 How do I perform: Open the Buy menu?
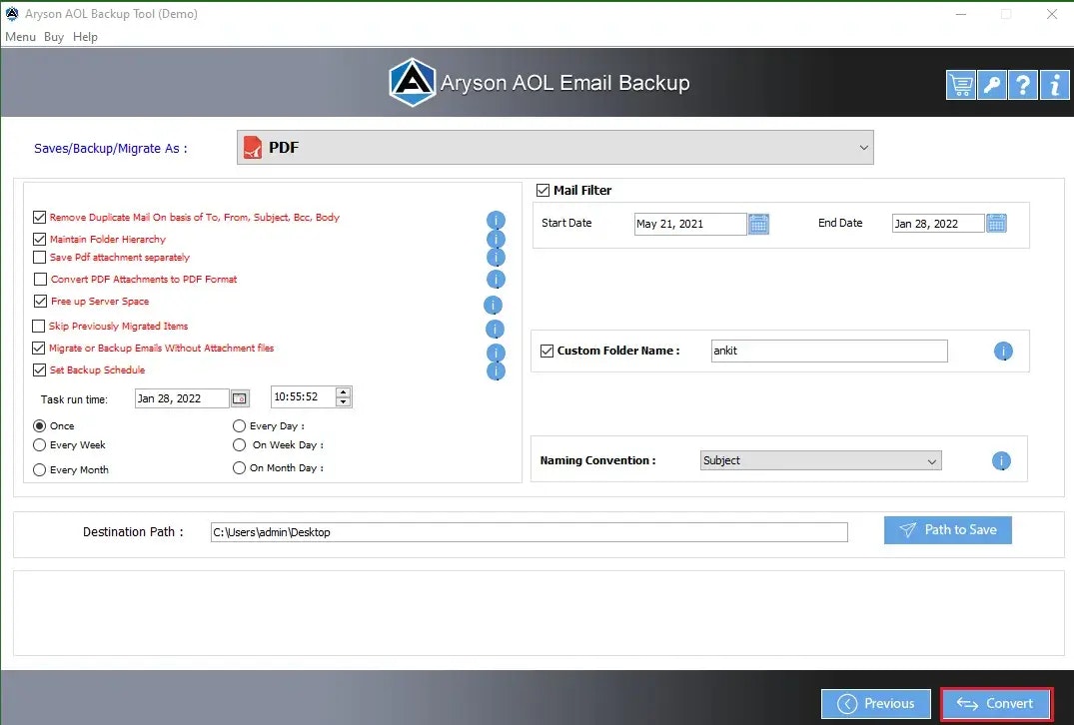[x=53, y=37]
